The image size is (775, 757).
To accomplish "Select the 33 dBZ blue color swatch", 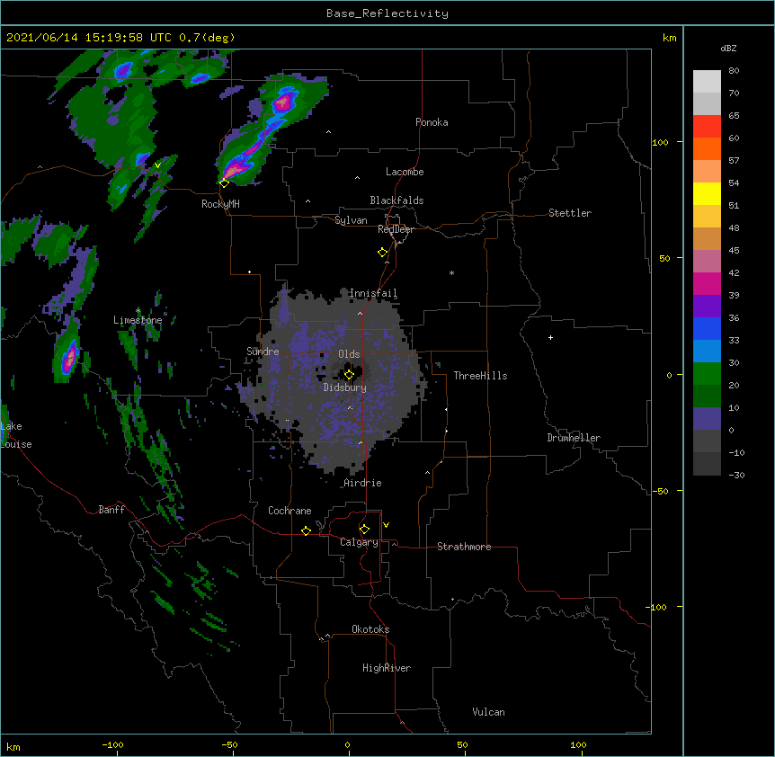I will 707,328.
